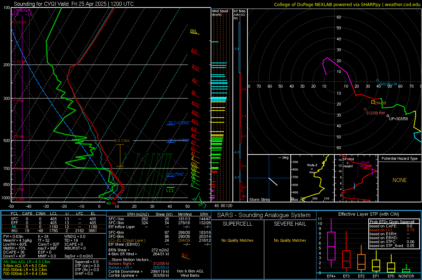The height and width of the screenshot is (280, 422).
Task: Click the green LCL label on skew-T
Action: pos(170,190)
